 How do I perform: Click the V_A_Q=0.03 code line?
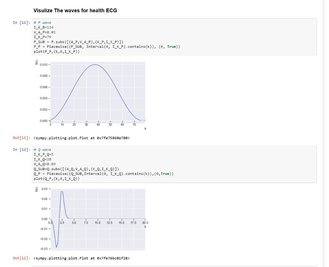[45, 164]
